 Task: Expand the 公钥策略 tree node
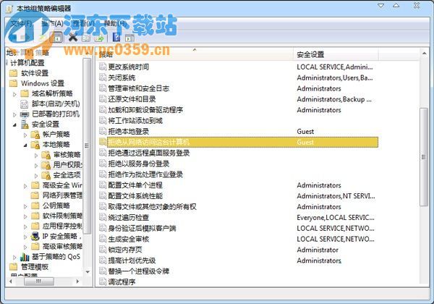point(25,206)
